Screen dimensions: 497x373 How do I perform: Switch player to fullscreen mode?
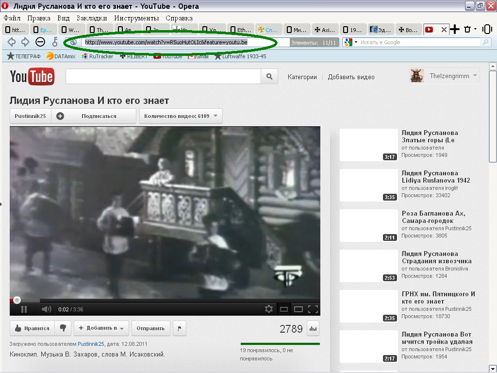313,309
